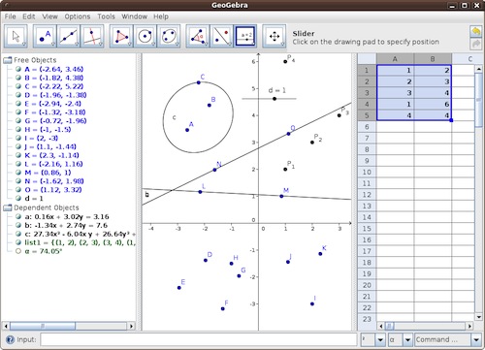The image size is (485, 350).
Task: Toggle visibility of point I
Action: pyautogui.click(x=18, y=138)
